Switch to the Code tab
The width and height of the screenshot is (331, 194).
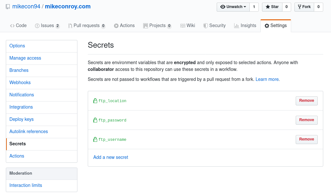(x=18, y=25)
